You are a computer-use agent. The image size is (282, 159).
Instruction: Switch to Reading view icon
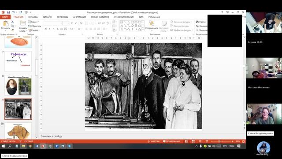pyautogui.click(x=200, y=141)
